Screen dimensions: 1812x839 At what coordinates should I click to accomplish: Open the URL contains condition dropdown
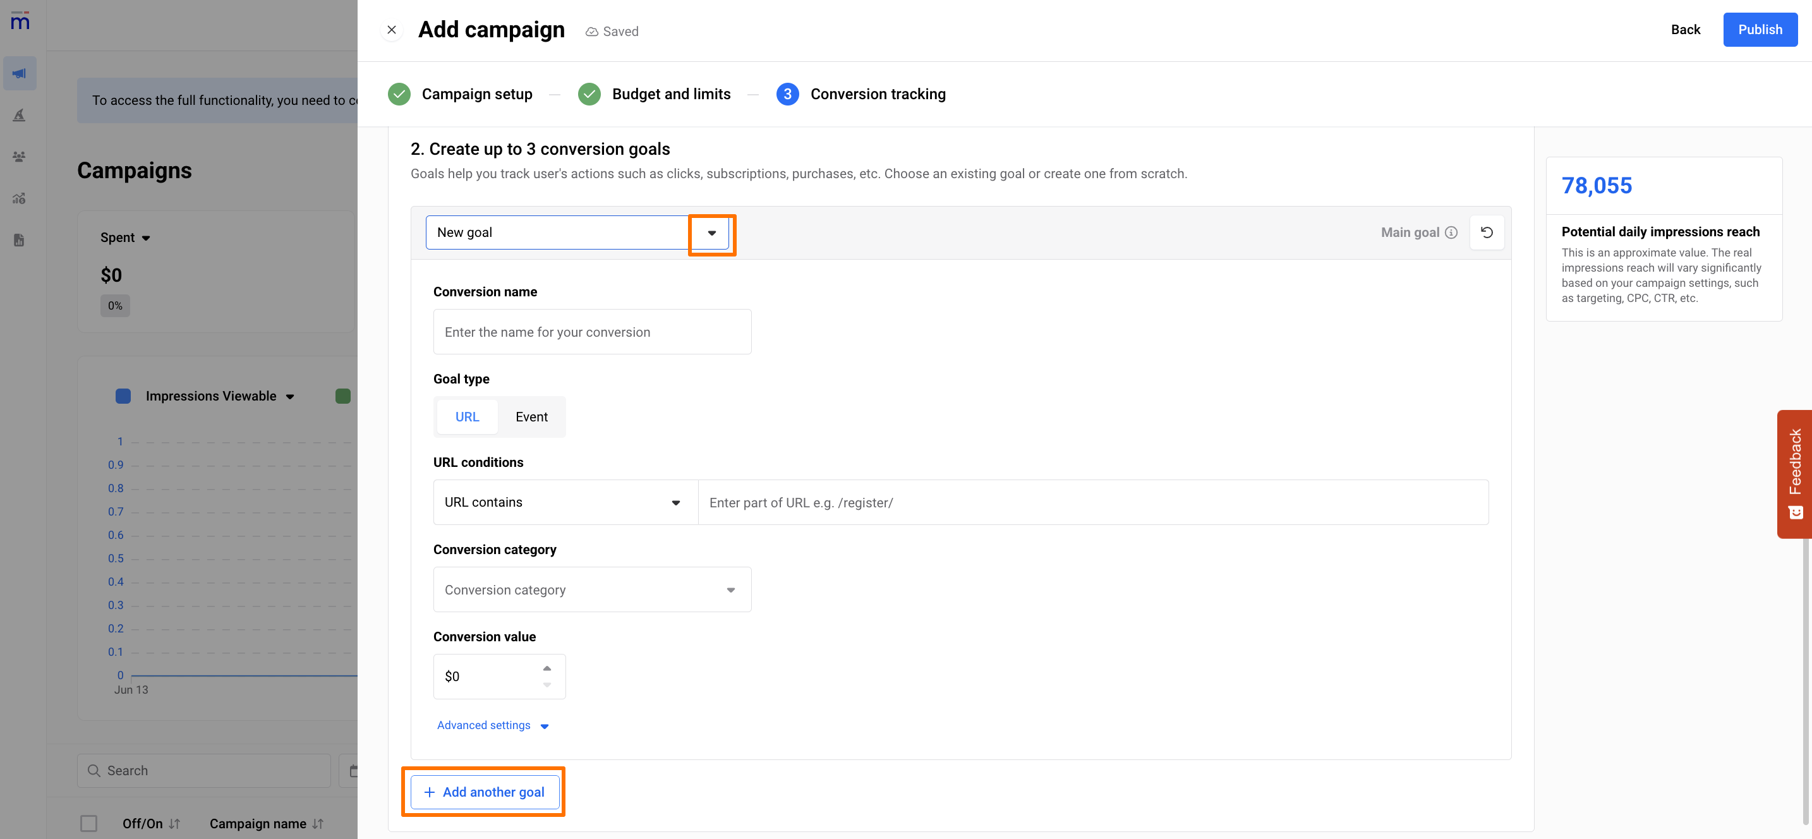pos(565,502)
